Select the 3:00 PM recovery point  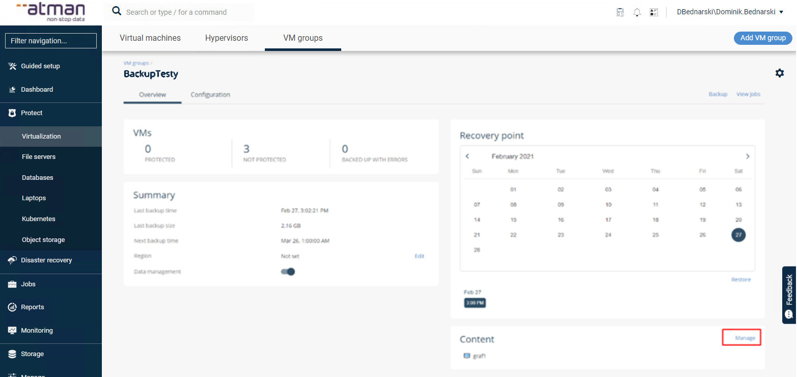pyautogui.click(x=475, y=303)
